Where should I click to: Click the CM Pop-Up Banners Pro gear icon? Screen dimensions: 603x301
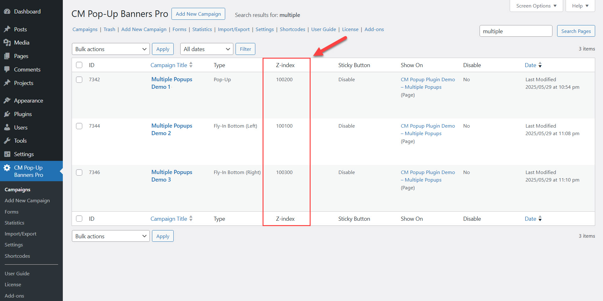click(7, 168)
